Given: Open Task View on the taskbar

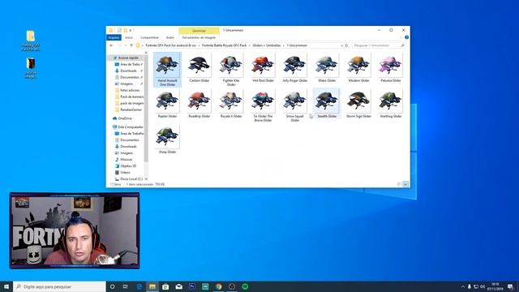Looking at the screenshot, I should [126, 286].
